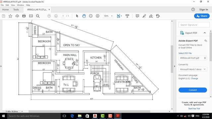Click the scroll up arrow of document
Image resolution: width=212 pixels, height=119 pixels.
coord(172,21)
